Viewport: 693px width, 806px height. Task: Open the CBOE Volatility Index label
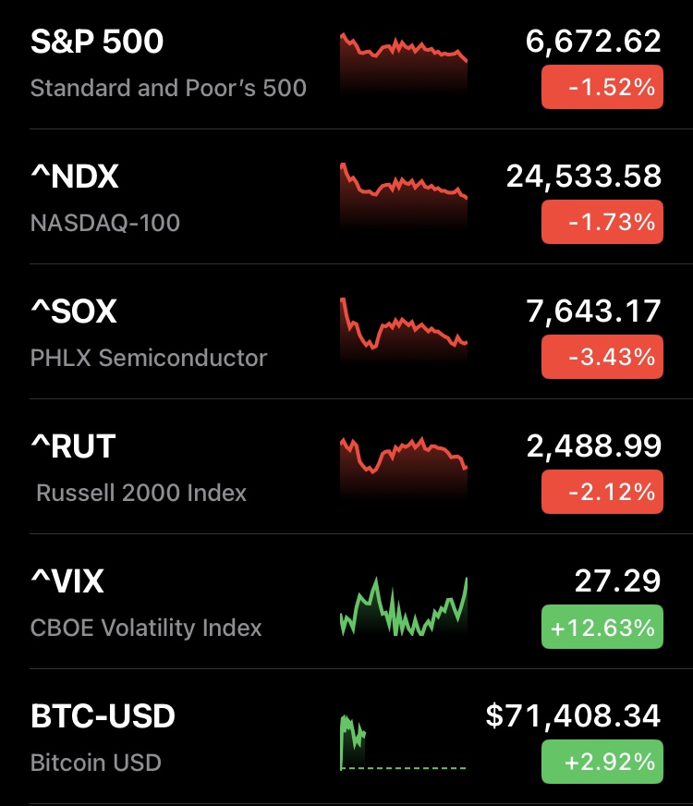click(x=146, y=628)
